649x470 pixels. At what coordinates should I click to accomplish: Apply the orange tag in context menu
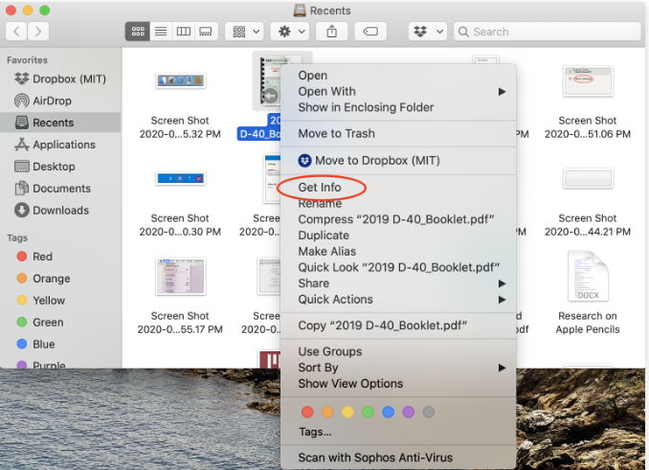(x=327, y=412)
